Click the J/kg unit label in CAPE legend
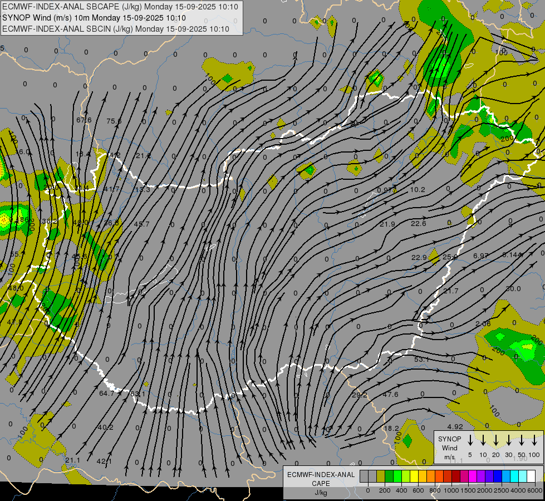Screen dimensions: 545x501 tap(321, 493)
